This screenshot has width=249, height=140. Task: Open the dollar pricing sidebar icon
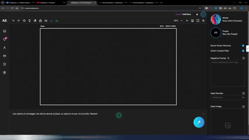4,72
